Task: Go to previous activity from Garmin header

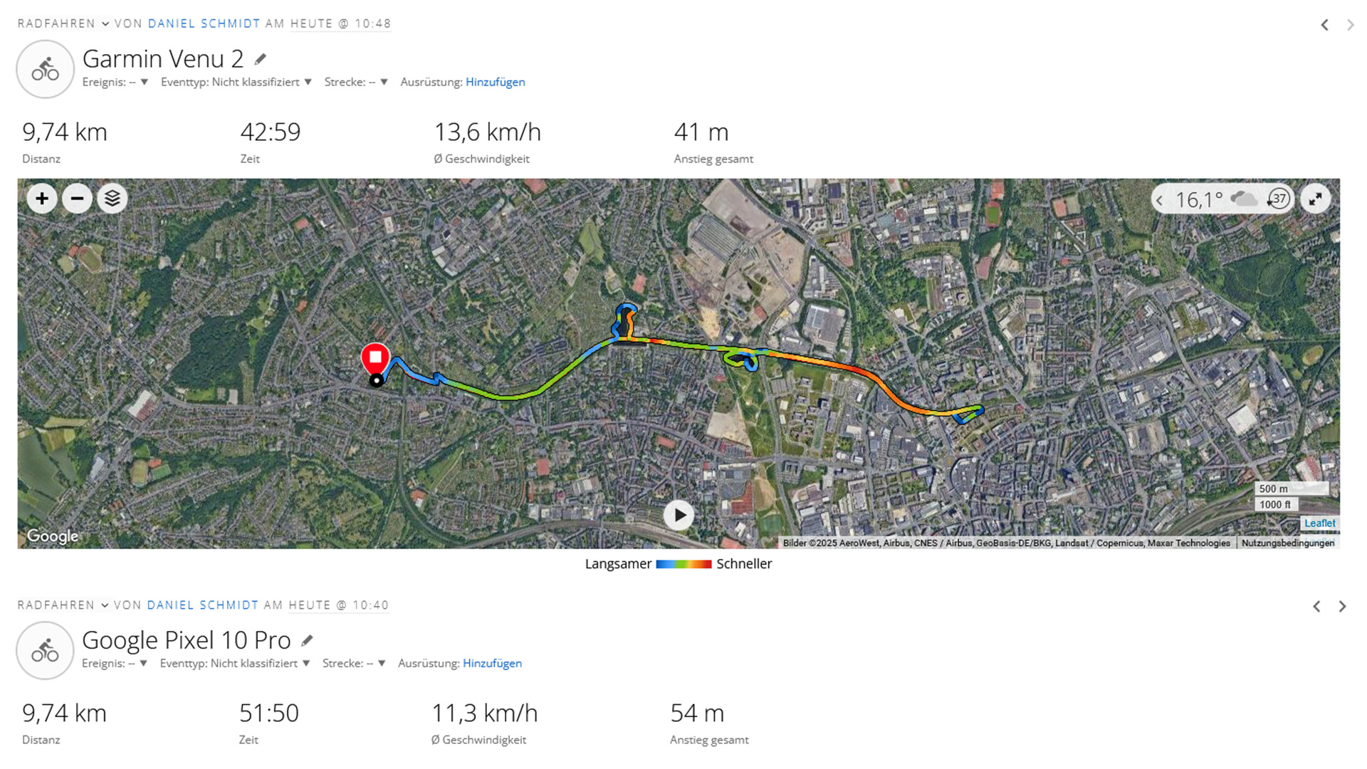Action: coord(1324,25)
